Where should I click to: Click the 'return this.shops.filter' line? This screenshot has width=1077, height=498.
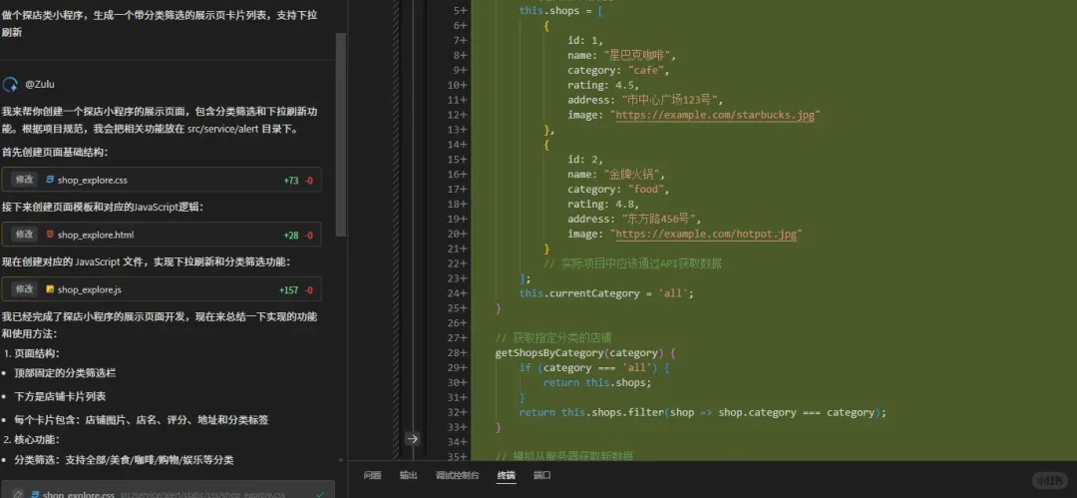[703, 413]
